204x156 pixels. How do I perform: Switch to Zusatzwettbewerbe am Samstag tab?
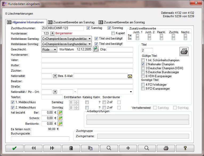[71, 22]
